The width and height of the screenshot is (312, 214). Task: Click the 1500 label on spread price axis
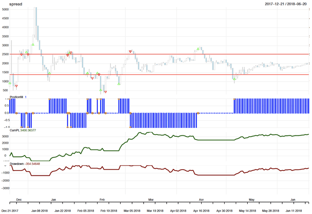point(5,72)
